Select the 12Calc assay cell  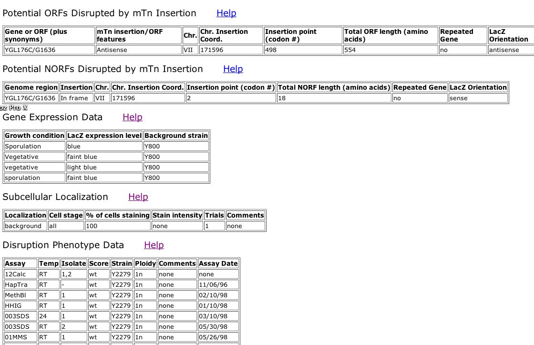(x=21, y=274)
